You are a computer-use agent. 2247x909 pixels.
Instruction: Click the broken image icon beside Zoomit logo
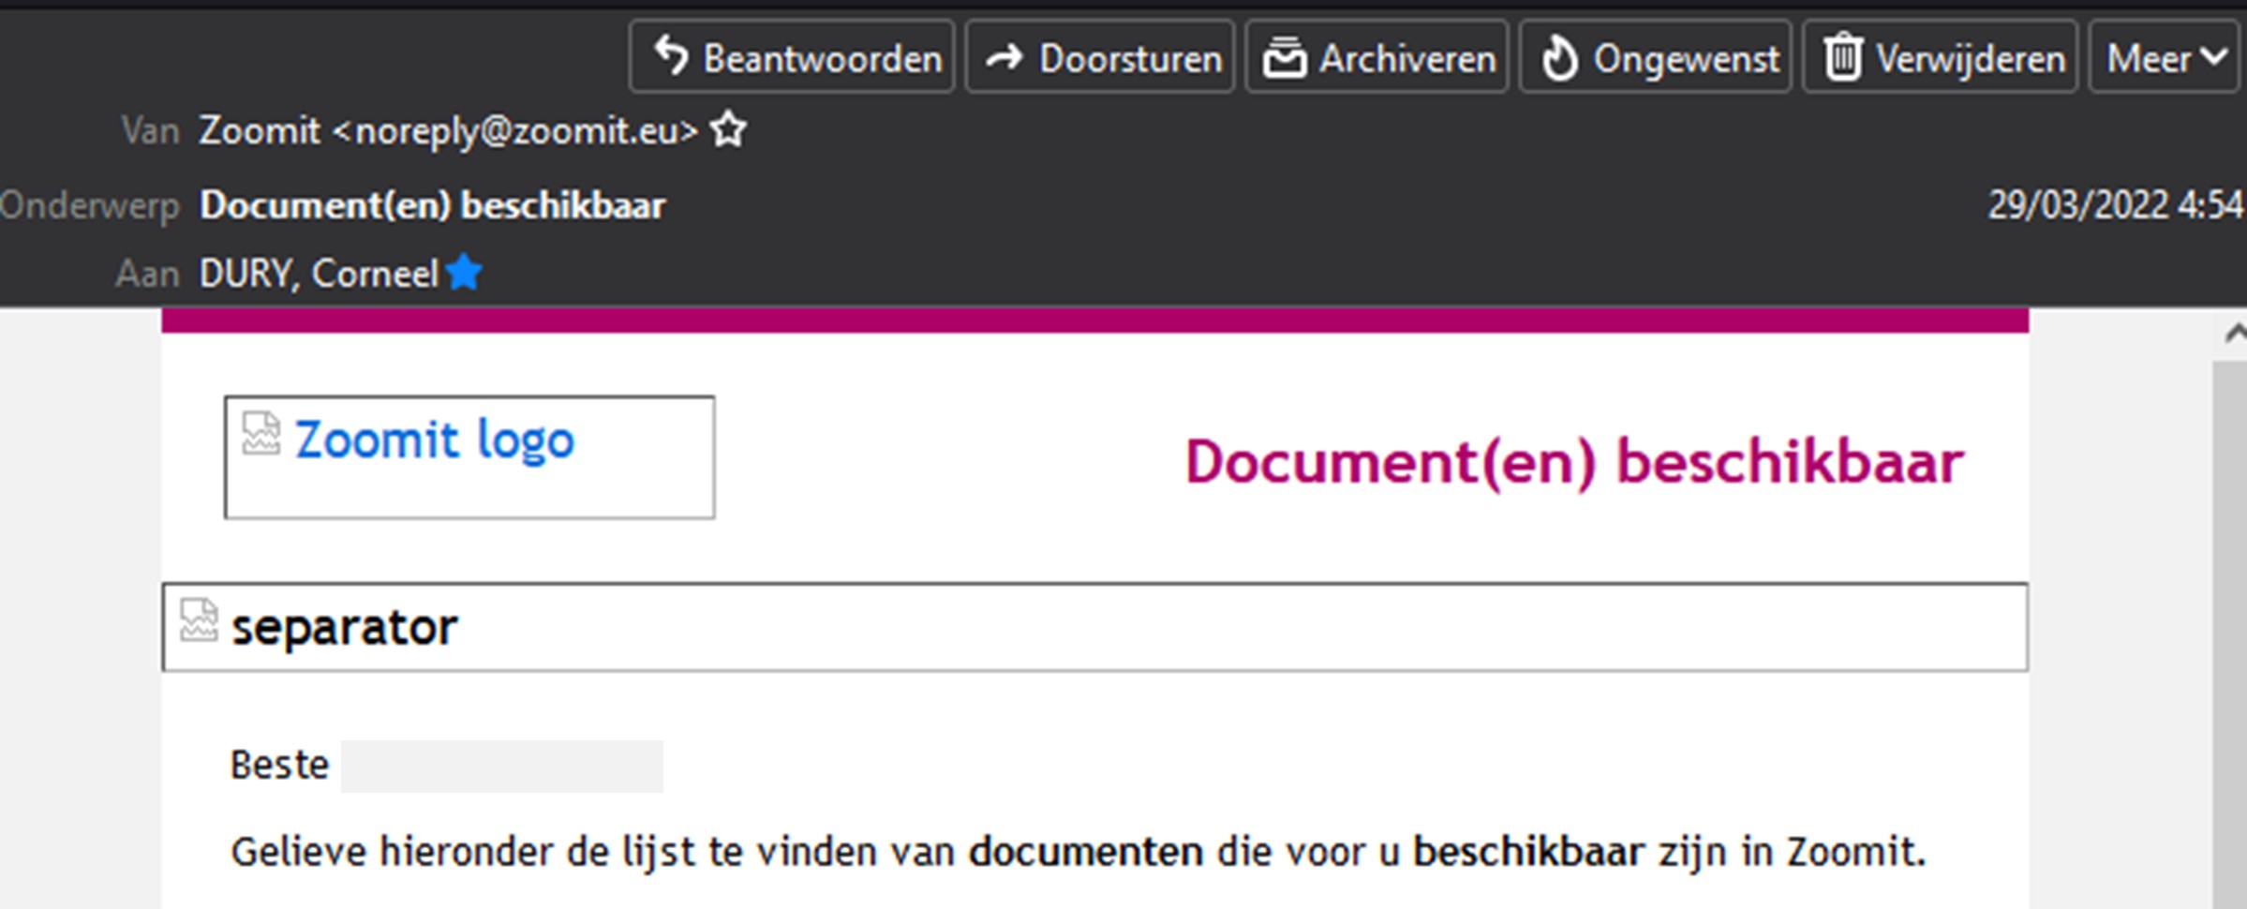[x=260, y=433]
